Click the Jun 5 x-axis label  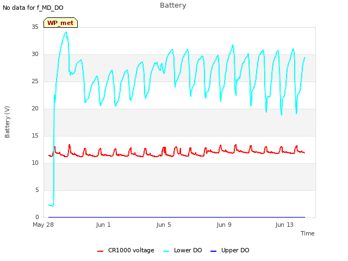[x=164, y=225]
